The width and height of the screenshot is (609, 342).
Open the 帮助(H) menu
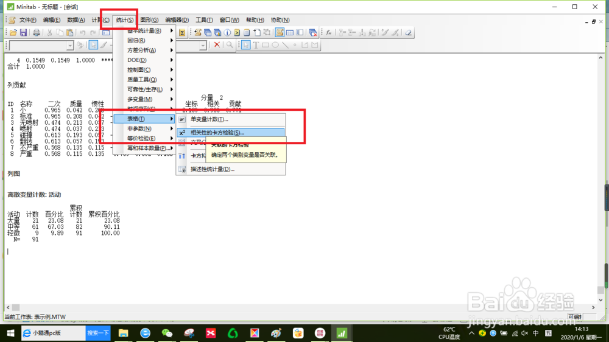pos(255,20)
